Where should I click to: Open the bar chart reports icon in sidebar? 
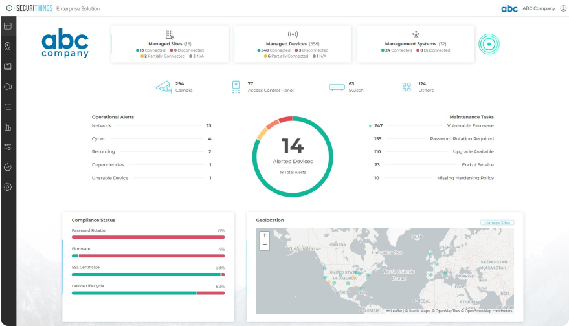8,127
